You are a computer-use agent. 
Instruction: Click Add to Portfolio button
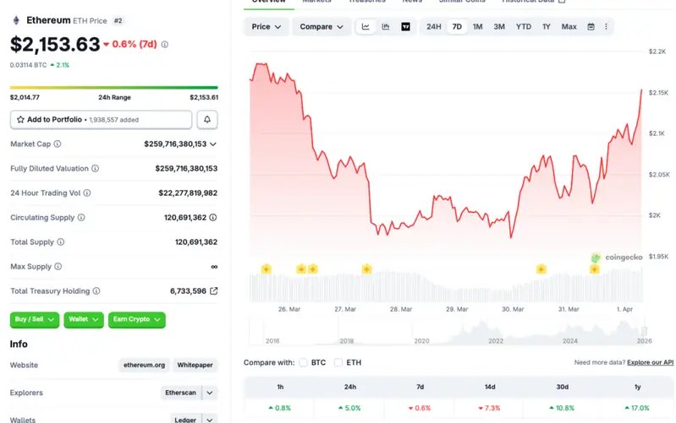coord(101,120)
